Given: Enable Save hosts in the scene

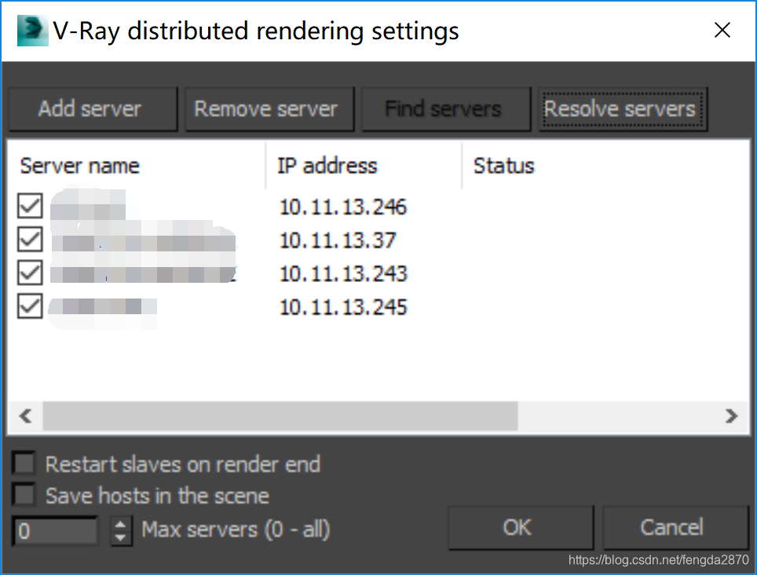Looking at the screenshot, I should [24, 495].
